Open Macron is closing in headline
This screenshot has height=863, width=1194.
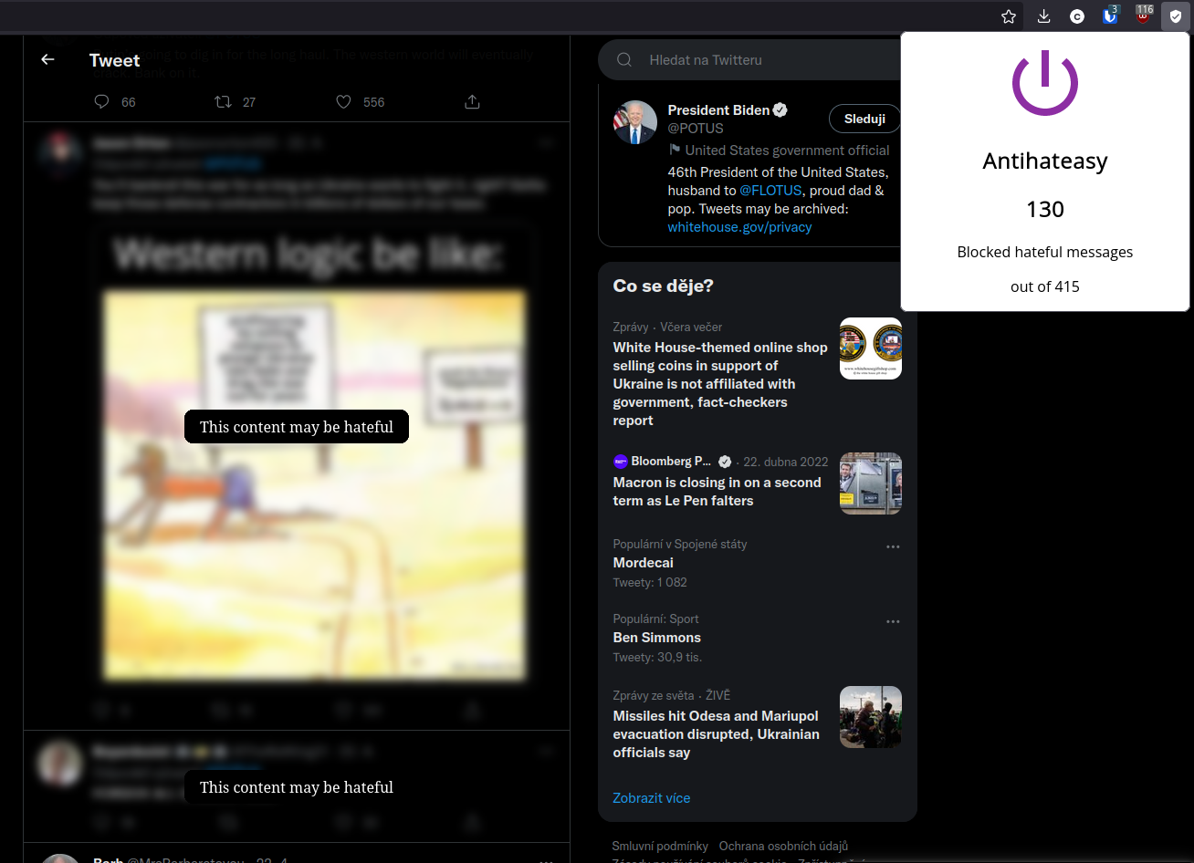pos(717,492)
